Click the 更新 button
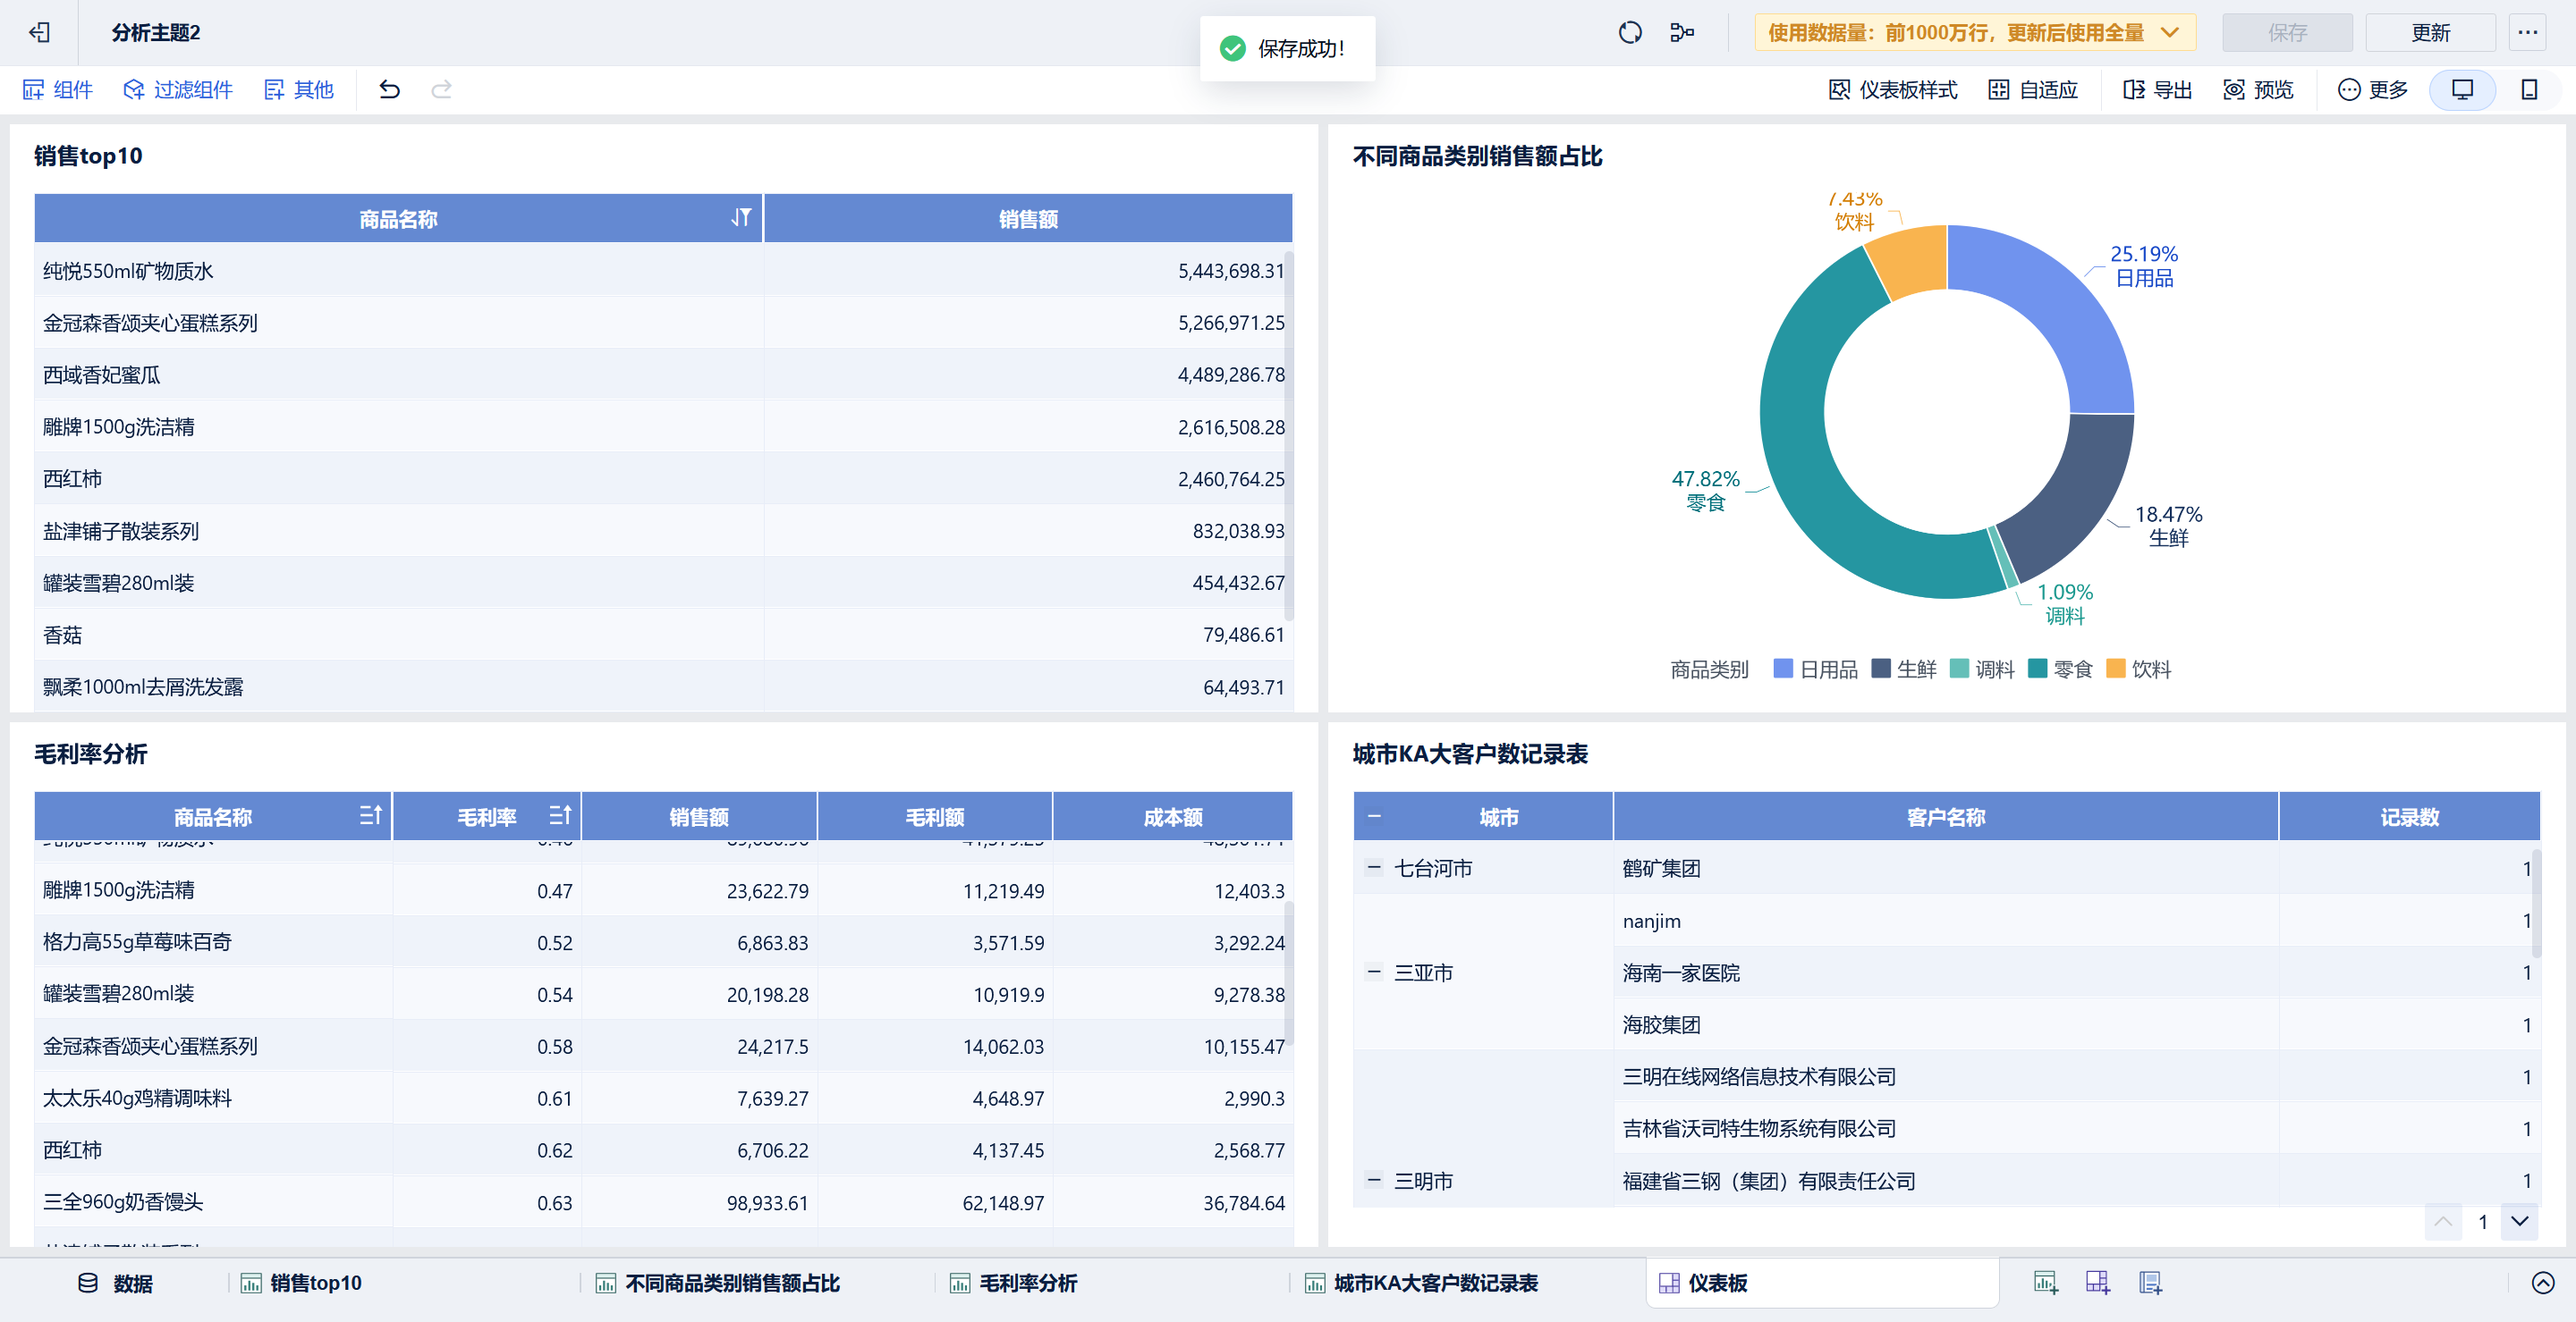 click(x=2430, y=32)
